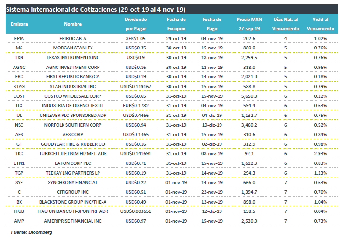Select ticker 'TKC' cell

coord(19,154)
